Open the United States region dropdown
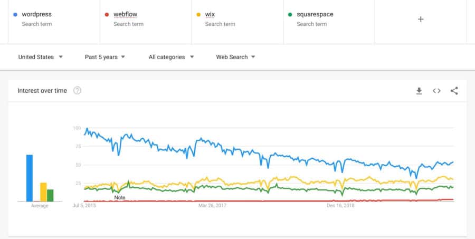This screenshot has width=475, height=239. click(x=41, y=57)
